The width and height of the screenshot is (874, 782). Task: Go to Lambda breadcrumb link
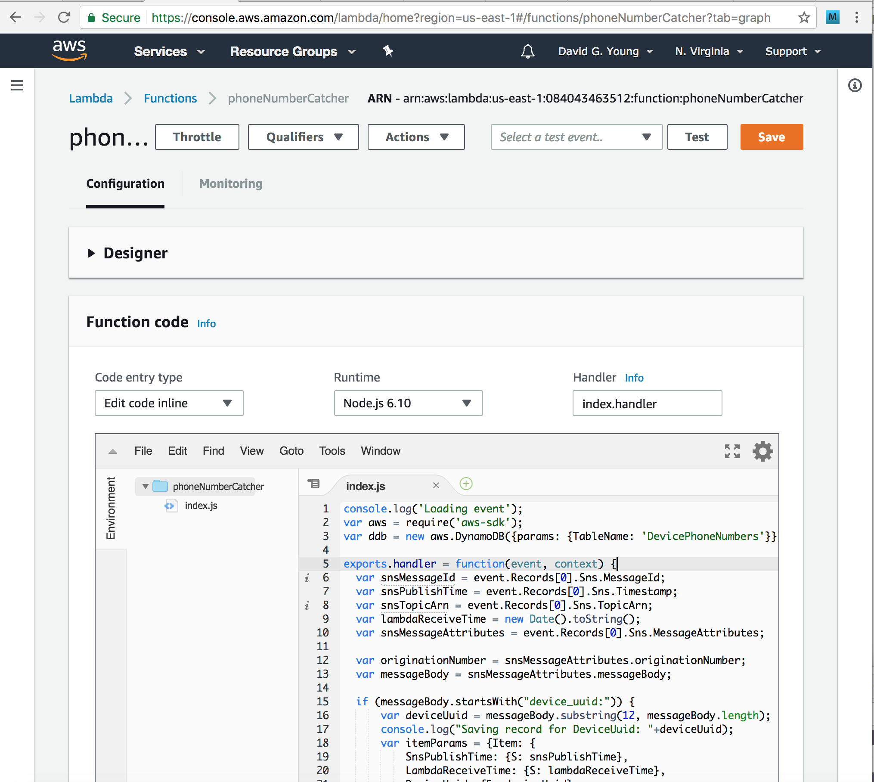click(91, 98)
